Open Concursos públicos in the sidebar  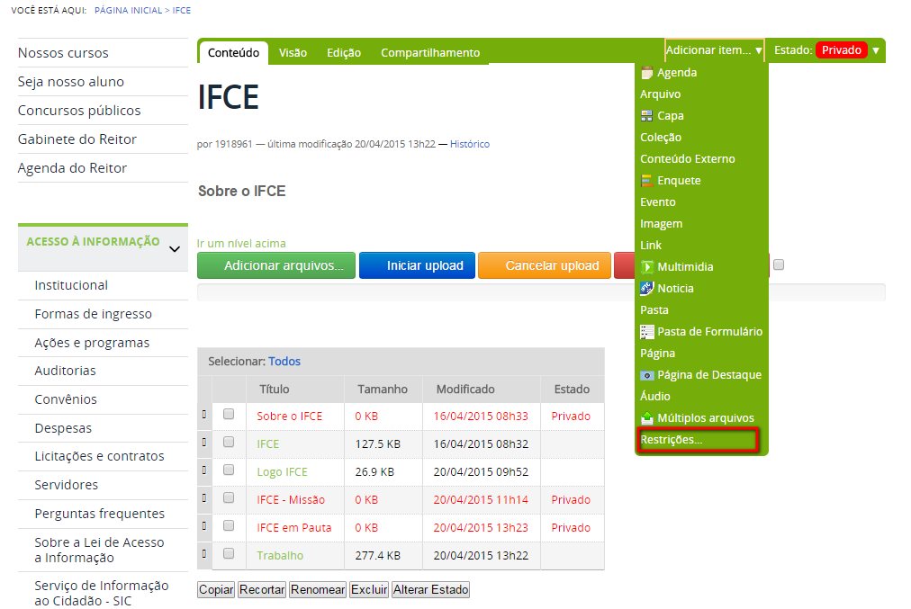tap(79, 111)
